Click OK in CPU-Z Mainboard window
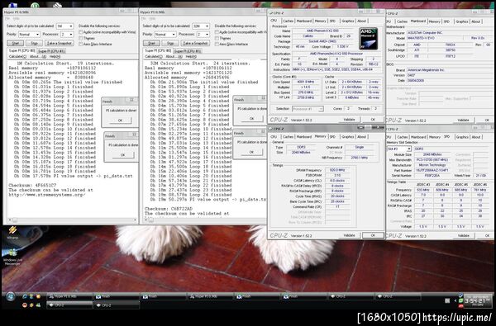Screen dimensions: 496x326 tap(487, 120)
